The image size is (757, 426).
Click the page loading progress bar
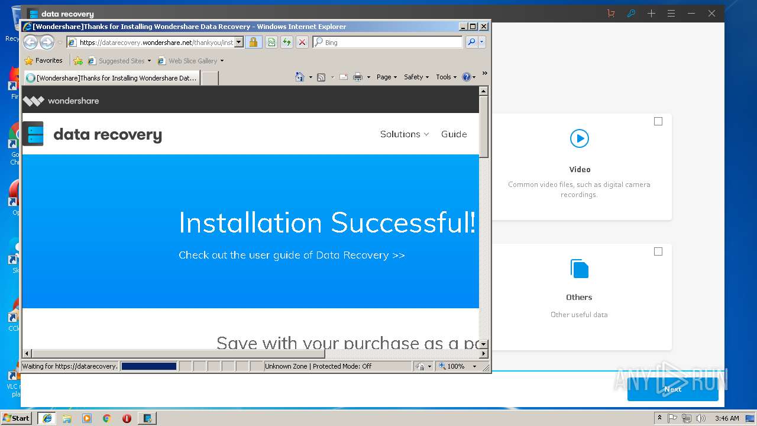tap(149, 366)
